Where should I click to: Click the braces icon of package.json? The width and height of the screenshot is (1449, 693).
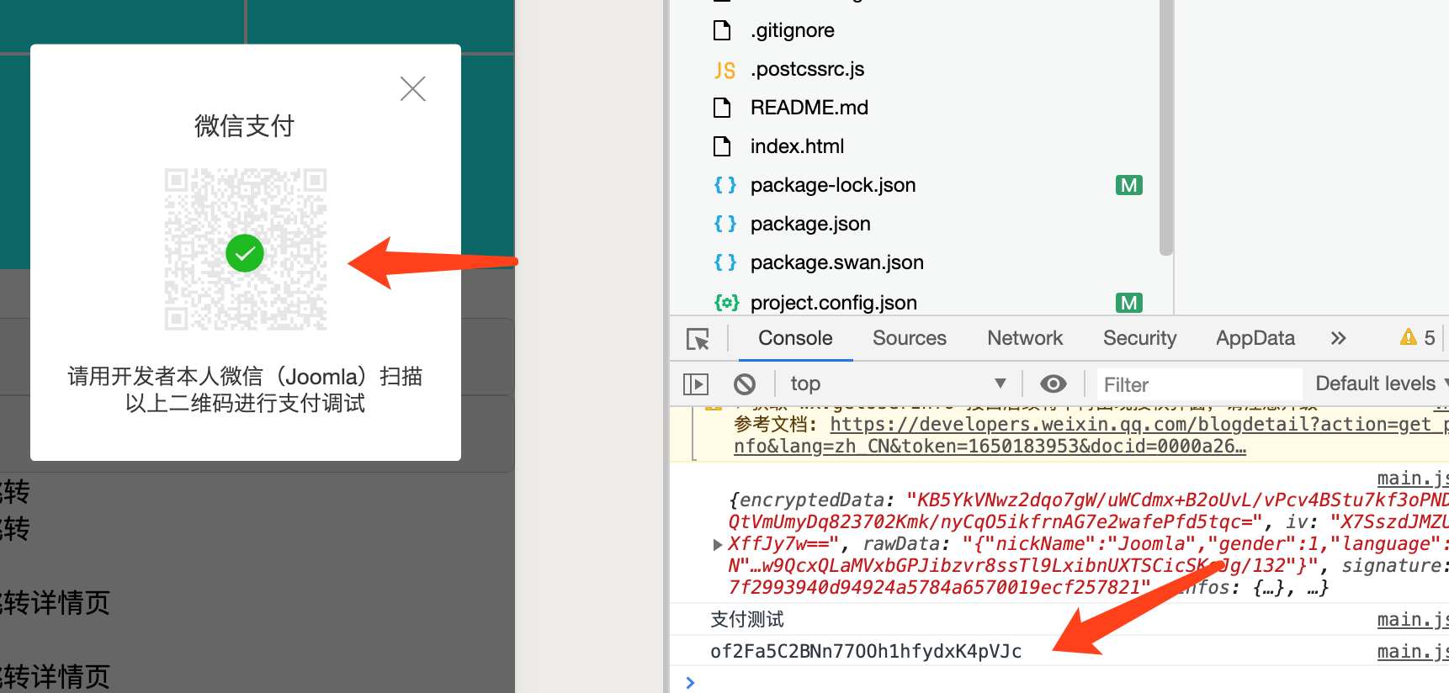tap(725, 224)
